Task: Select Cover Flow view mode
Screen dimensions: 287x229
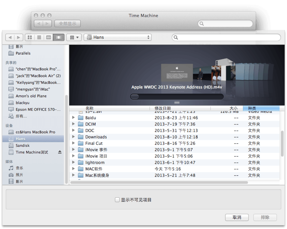Action: (x=58, y=37)
